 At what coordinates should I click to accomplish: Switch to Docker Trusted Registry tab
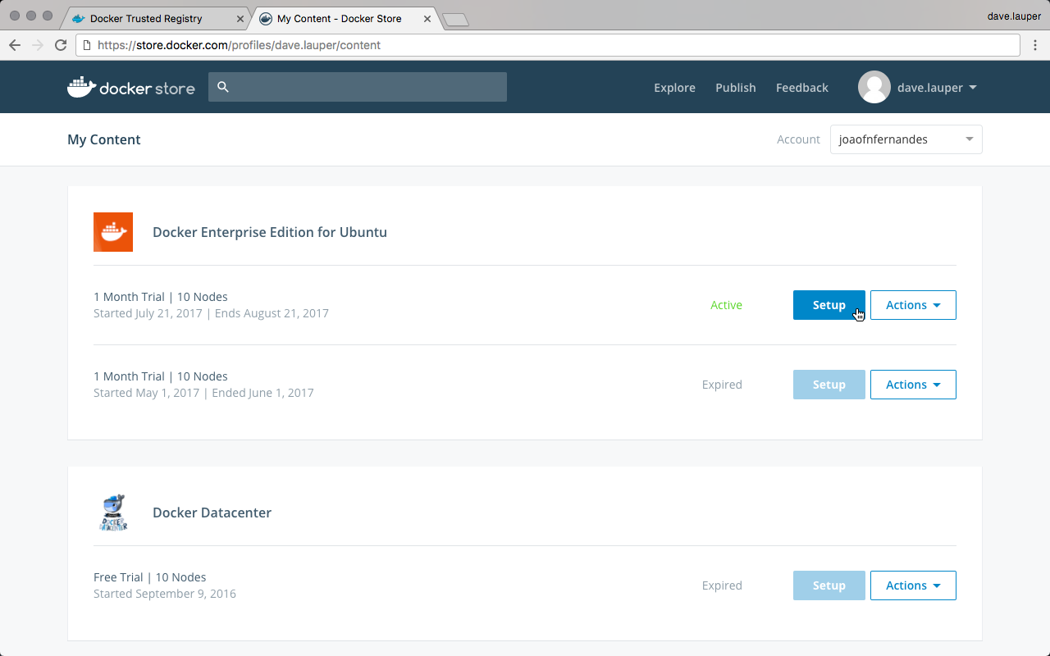click(146, 18)
